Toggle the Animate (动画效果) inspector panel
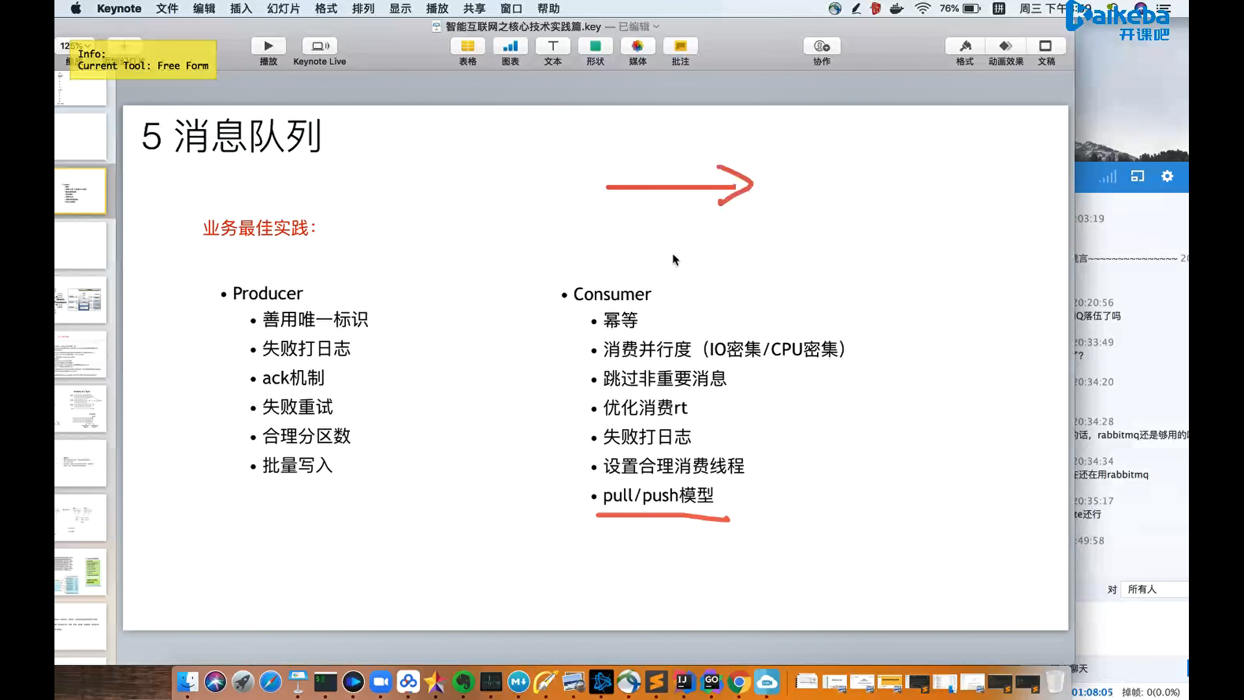This screenshot has width=1244, height=700. pyautogui.click(x=1006, y=46)
